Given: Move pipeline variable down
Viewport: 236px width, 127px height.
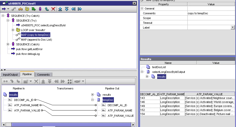Looking at the screenshot, I should tap(50, 81).
